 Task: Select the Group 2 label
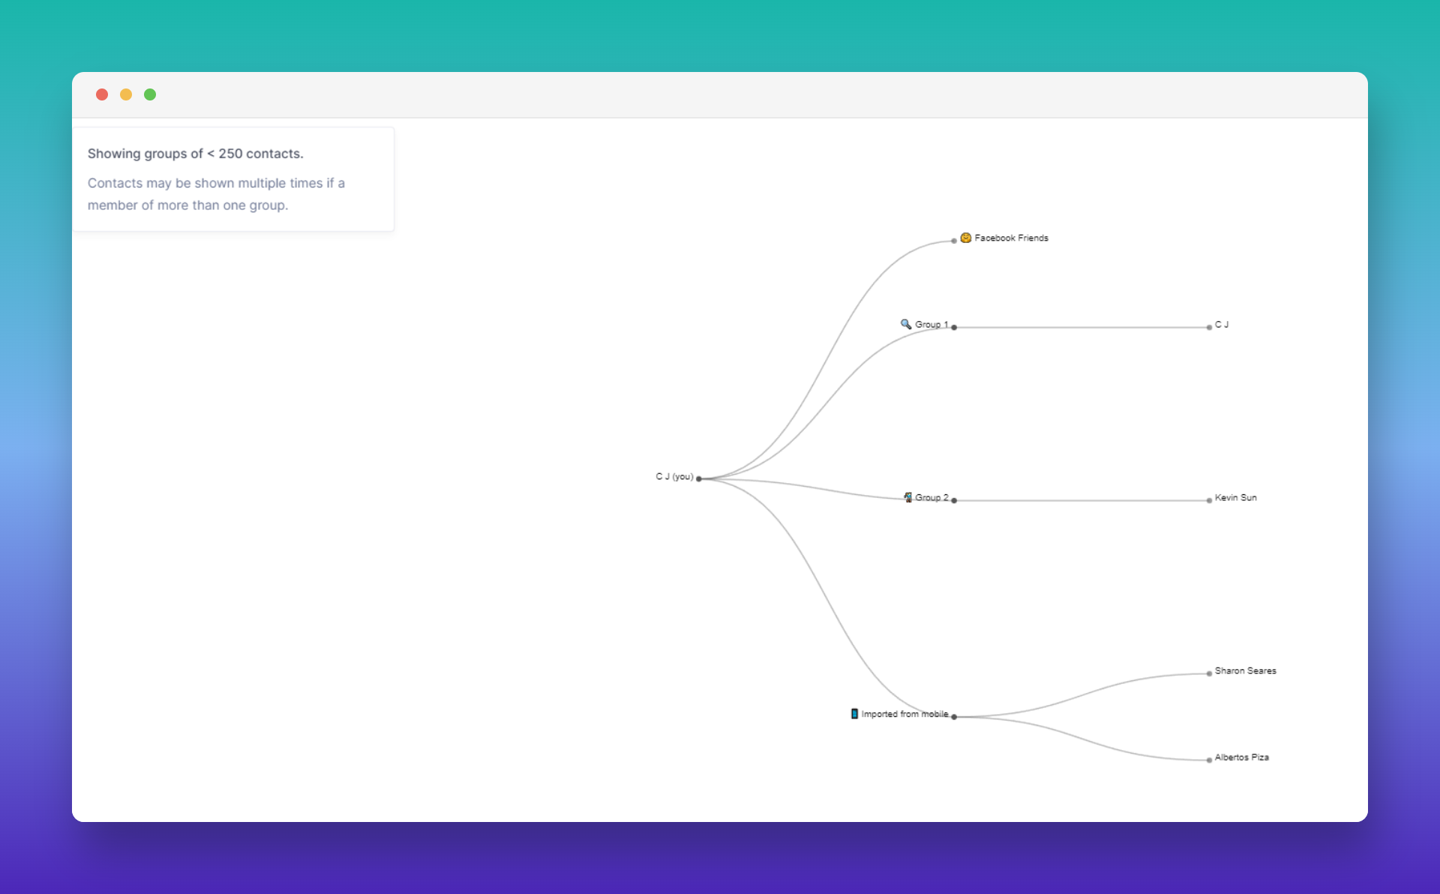pos(931,497)
